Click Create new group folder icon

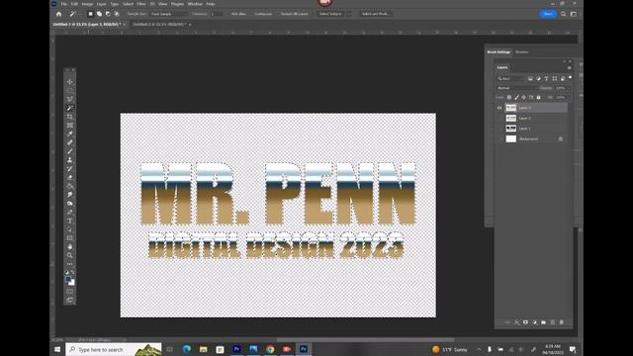point(543,322)
